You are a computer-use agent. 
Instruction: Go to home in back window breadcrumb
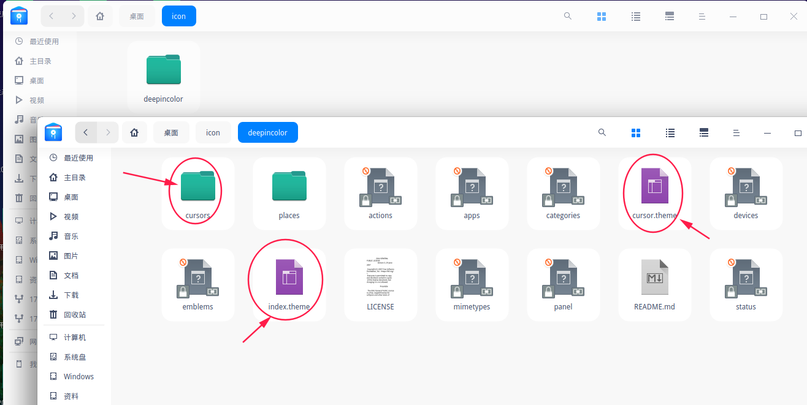100,16
